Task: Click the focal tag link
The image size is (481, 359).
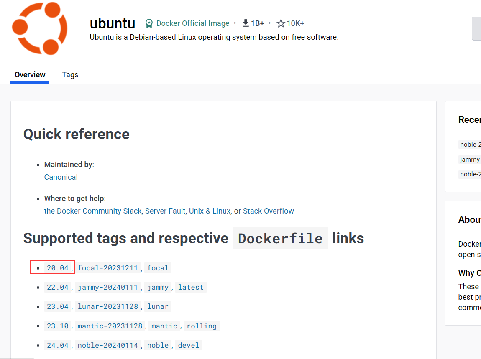Action: [x=158, y=268]
